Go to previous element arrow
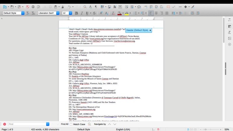 110,124
